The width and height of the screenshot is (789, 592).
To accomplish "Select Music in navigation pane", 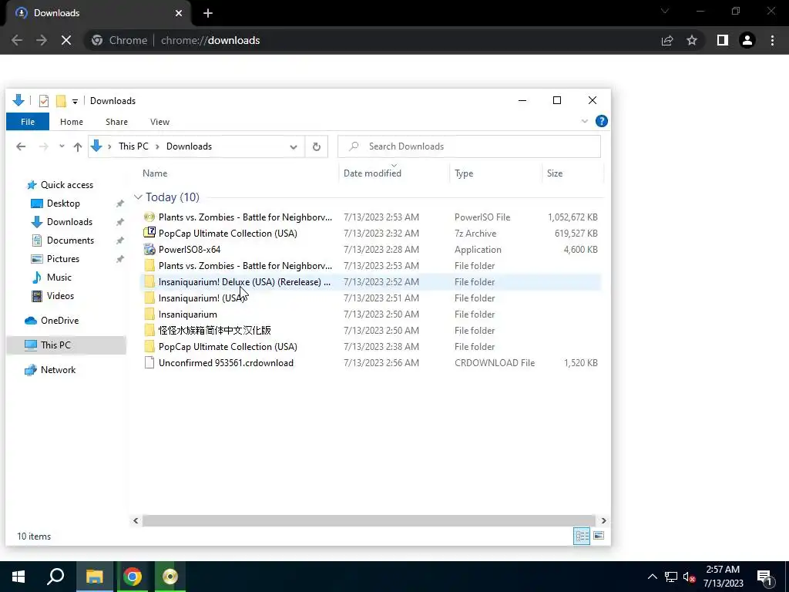I will 59,277.
